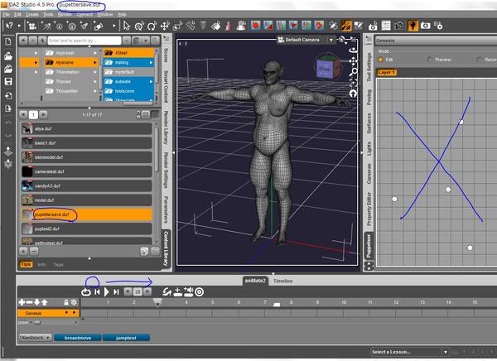Expand the myscene folder arrow

pyautogui.click(x=94, y=62)
